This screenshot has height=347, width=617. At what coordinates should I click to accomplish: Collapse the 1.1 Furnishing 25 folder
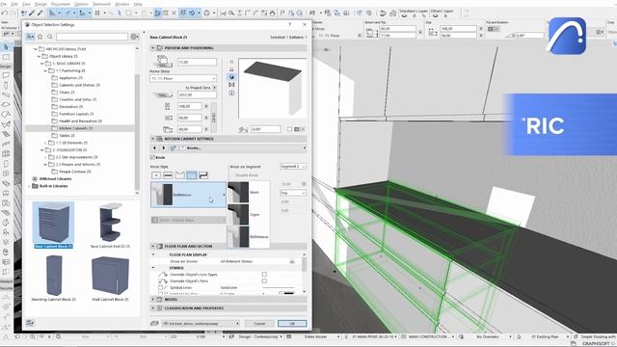tap(45, 70)
